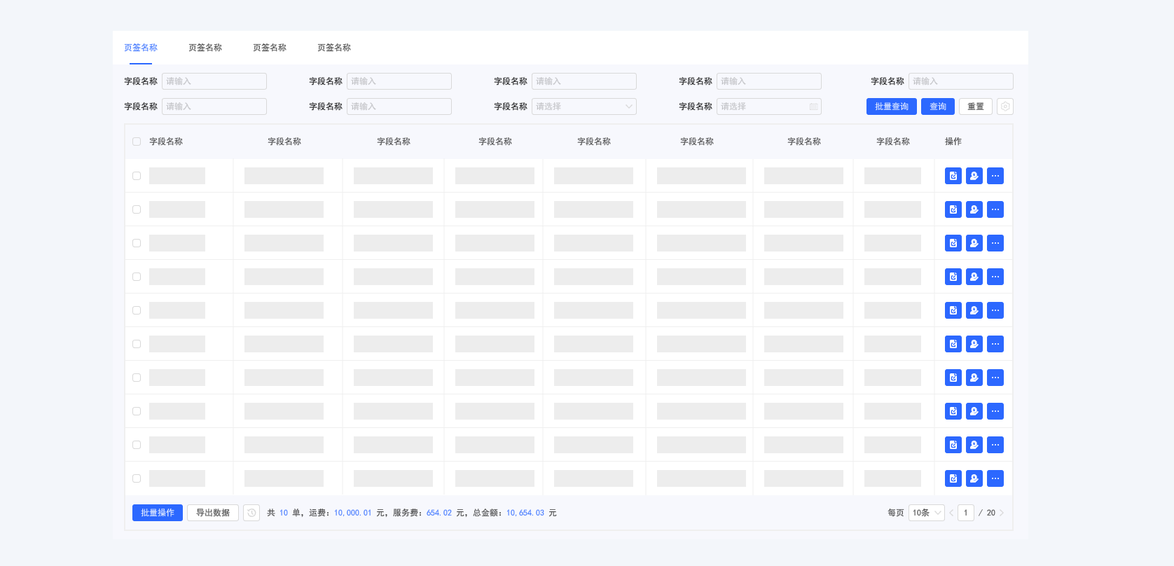1174x566 pixels.
Task: Check the checkbox in the fifth table row
Action: pyautogui.click(x=137, y=310)
